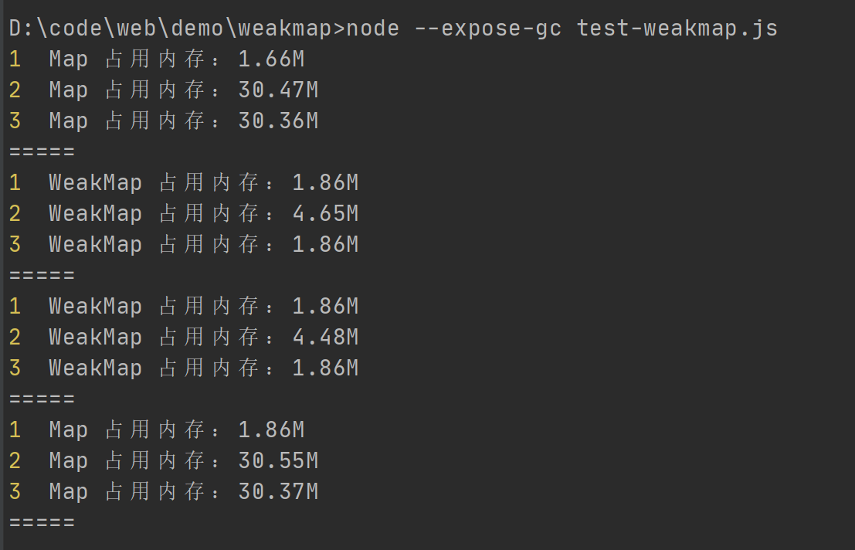This screenshot has width=855, height=550.
Task: Click the test-weakmap.js filename in the command
Action: (x=677, y=29)
